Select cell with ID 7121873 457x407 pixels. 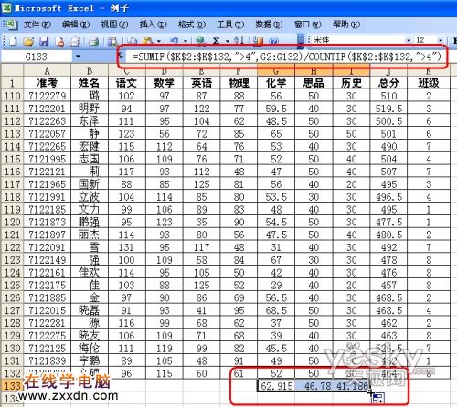[x=47, y=223]
